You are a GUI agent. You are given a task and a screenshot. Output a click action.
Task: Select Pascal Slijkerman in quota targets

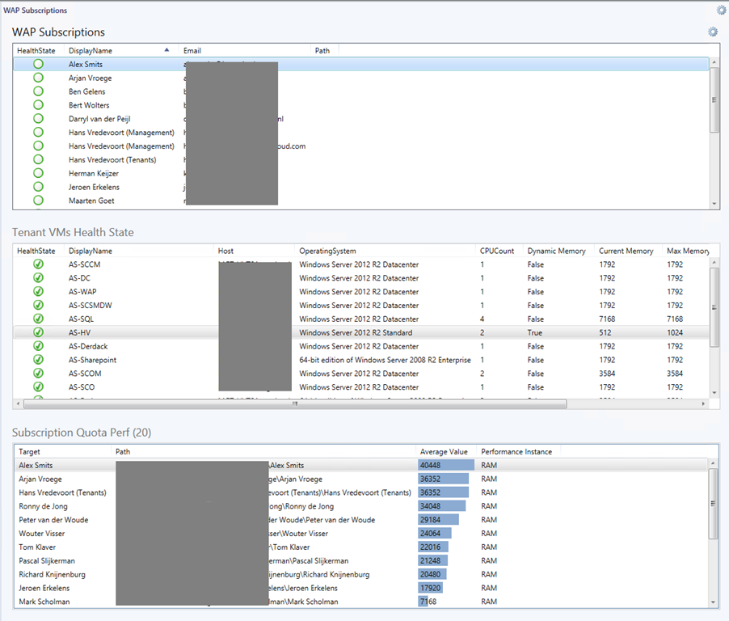[47, 560]
